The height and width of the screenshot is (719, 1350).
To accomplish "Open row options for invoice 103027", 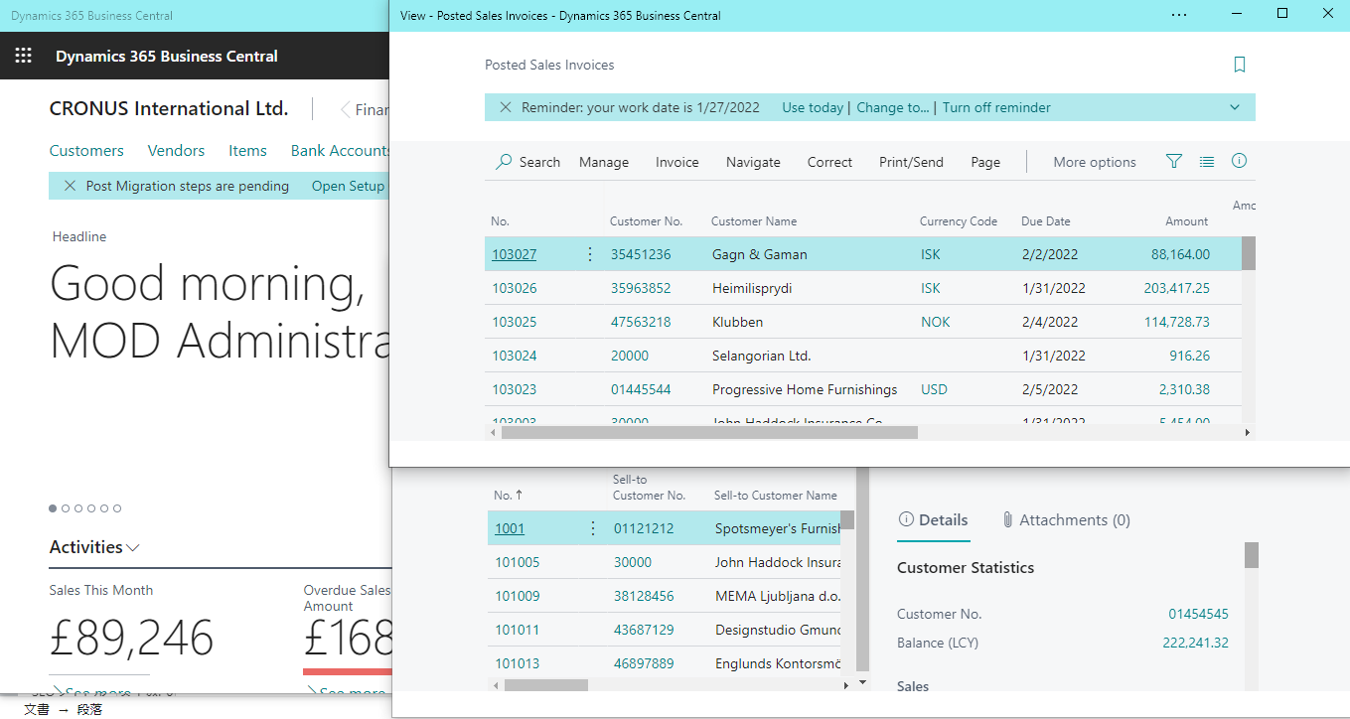I will 590,254.
